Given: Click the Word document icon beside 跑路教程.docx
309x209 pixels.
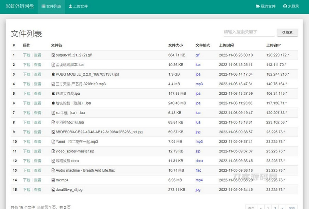Looking at the screenshot, I should [53, 161].
